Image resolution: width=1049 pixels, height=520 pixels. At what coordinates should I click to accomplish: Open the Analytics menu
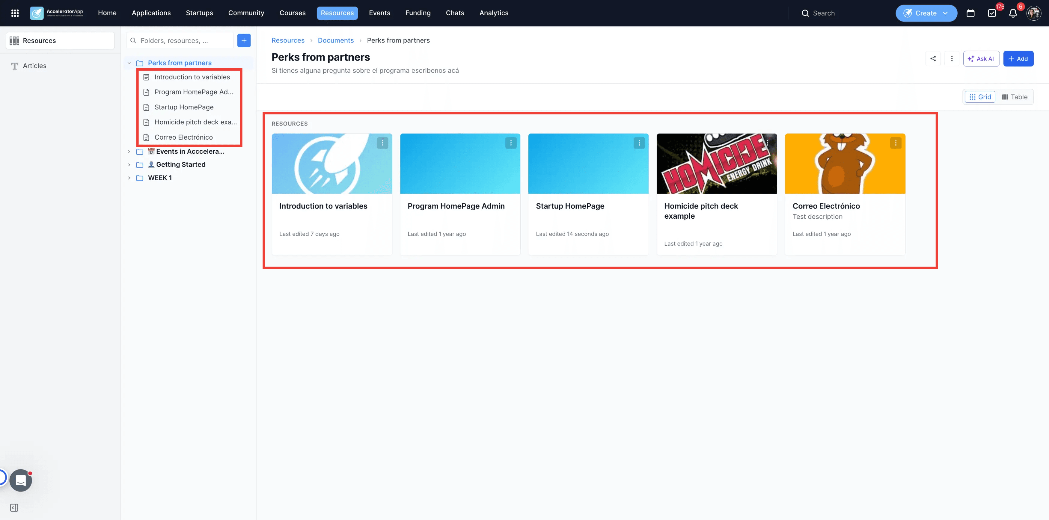[494, 13]
